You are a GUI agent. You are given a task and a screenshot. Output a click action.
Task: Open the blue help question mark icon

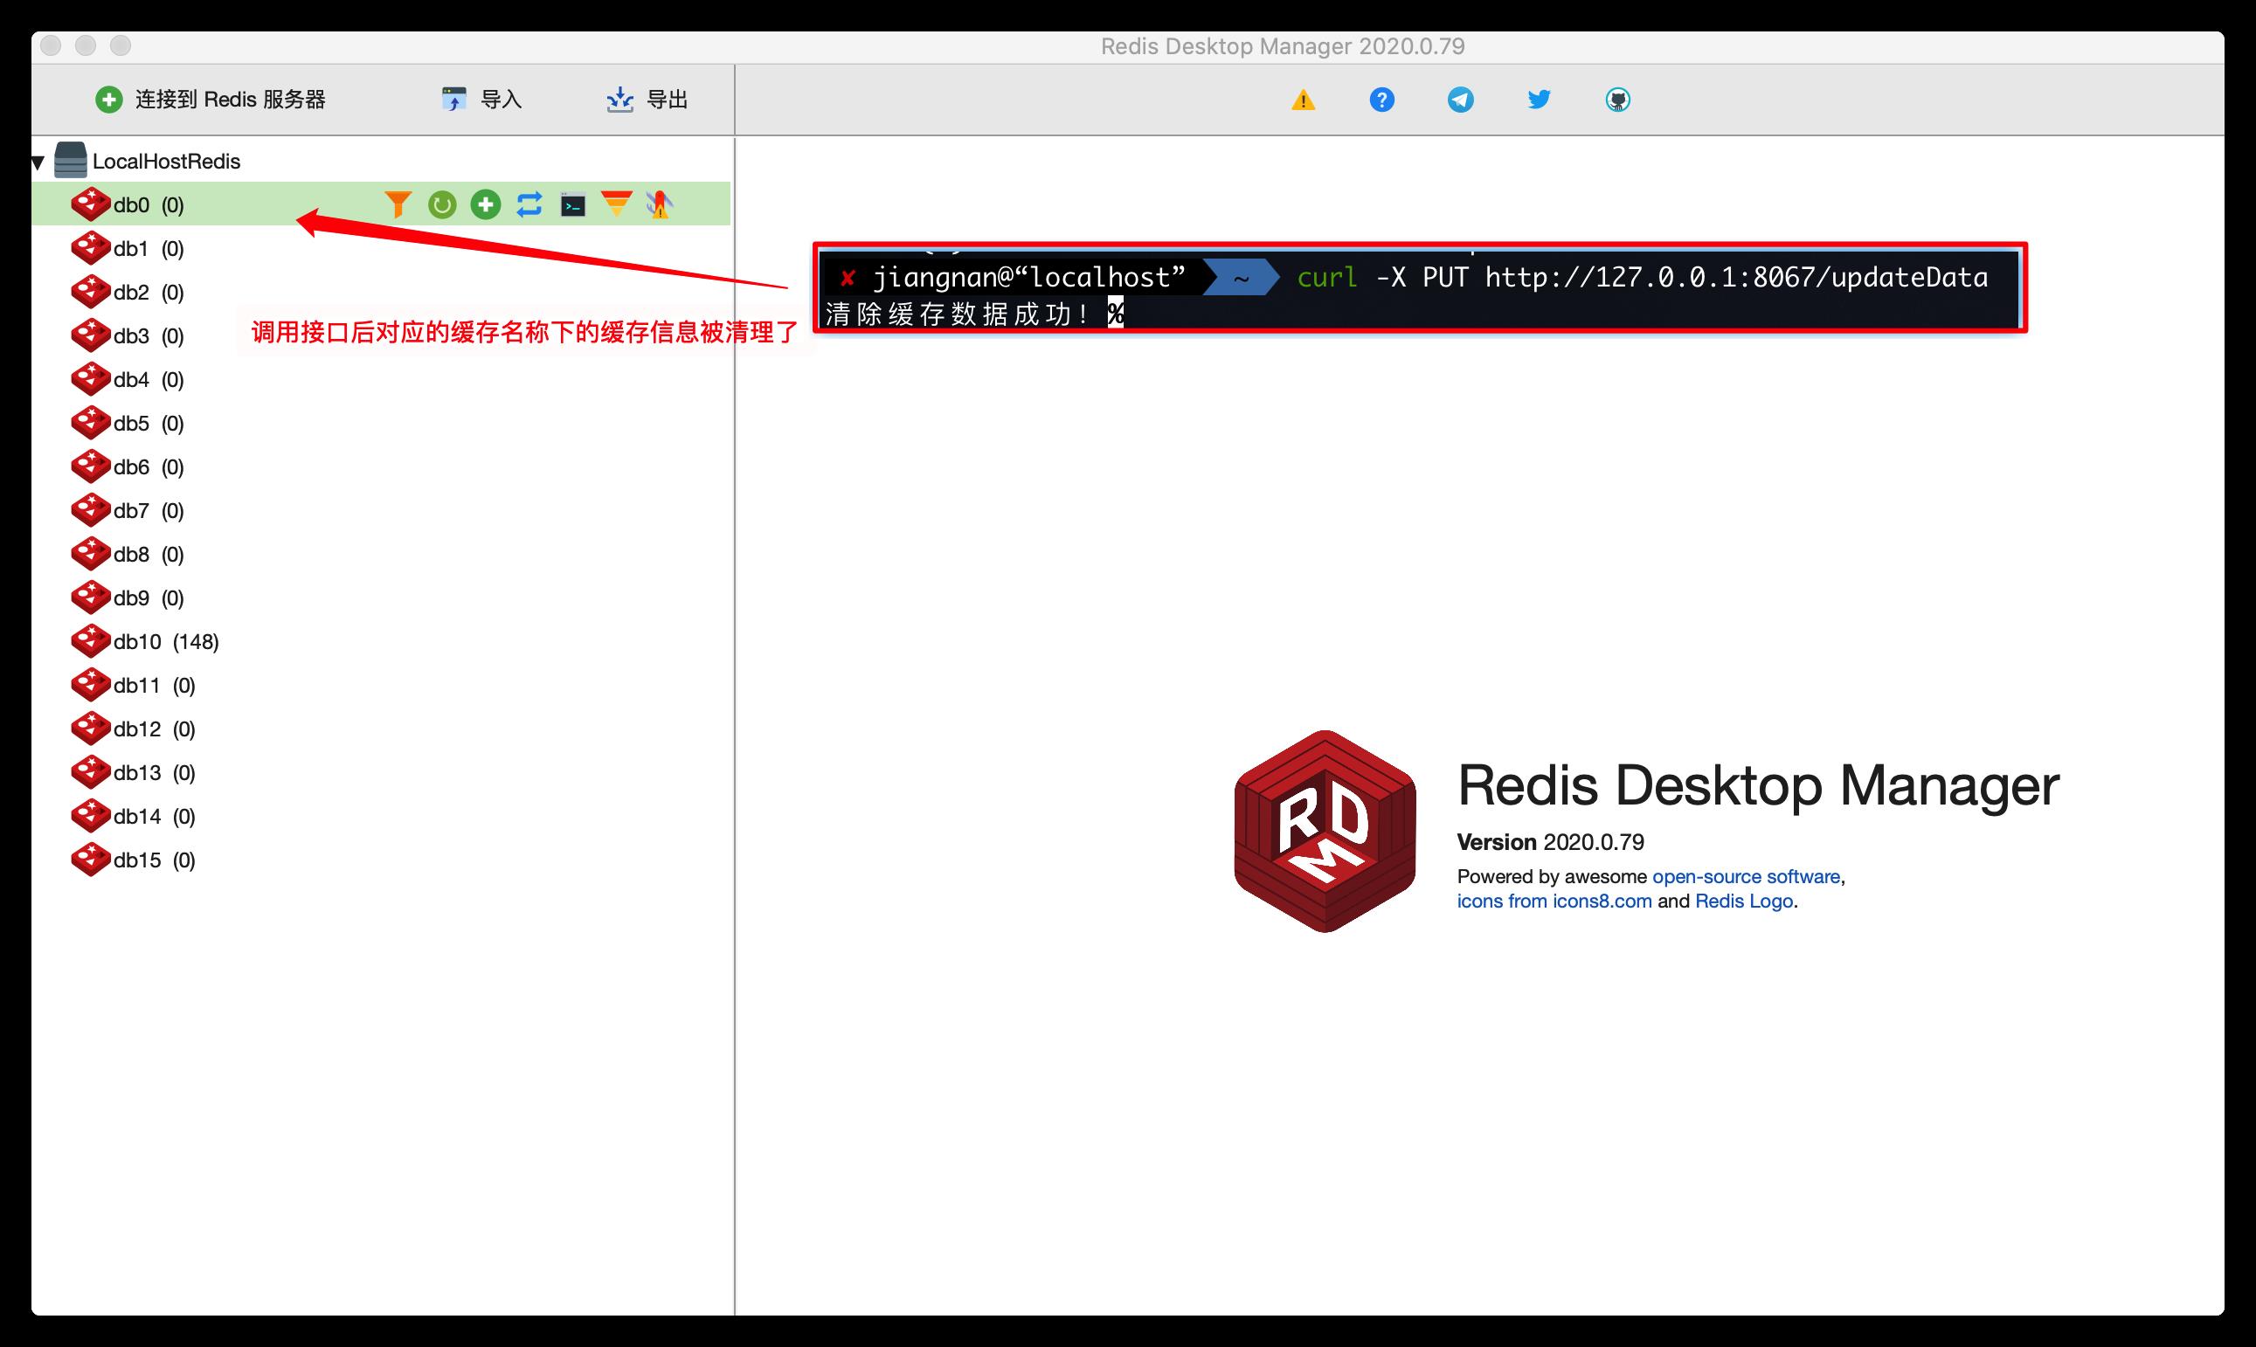pos(1381,100)
